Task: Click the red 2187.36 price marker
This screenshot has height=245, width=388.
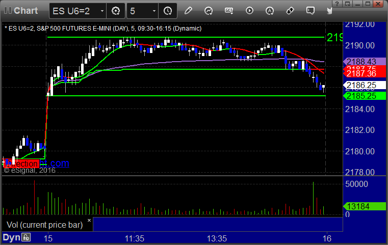Action: [x=364, y=73]
